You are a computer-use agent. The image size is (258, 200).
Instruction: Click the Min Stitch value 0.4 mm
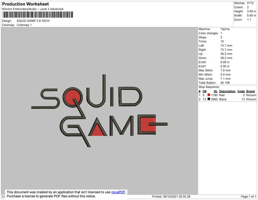point(225,75)
